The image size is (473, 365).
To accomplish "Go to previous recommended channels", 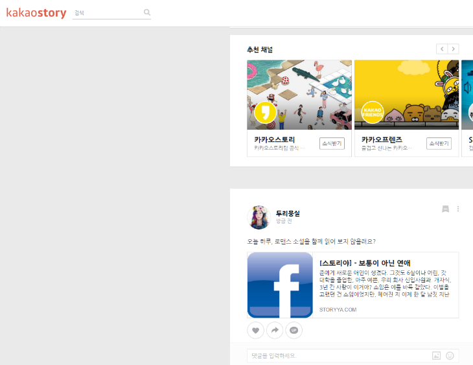I will coord(442,49).
